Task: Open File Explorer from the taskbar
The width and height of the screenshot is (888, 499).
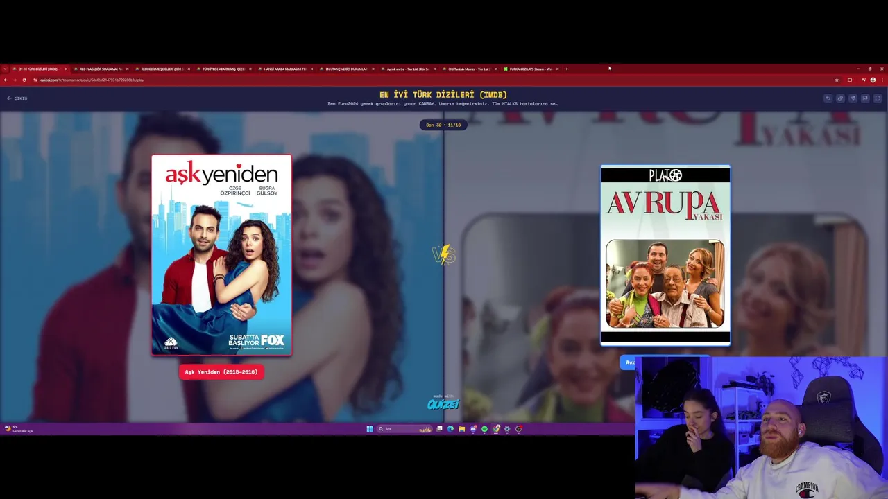Action: (x=461, y=429)
